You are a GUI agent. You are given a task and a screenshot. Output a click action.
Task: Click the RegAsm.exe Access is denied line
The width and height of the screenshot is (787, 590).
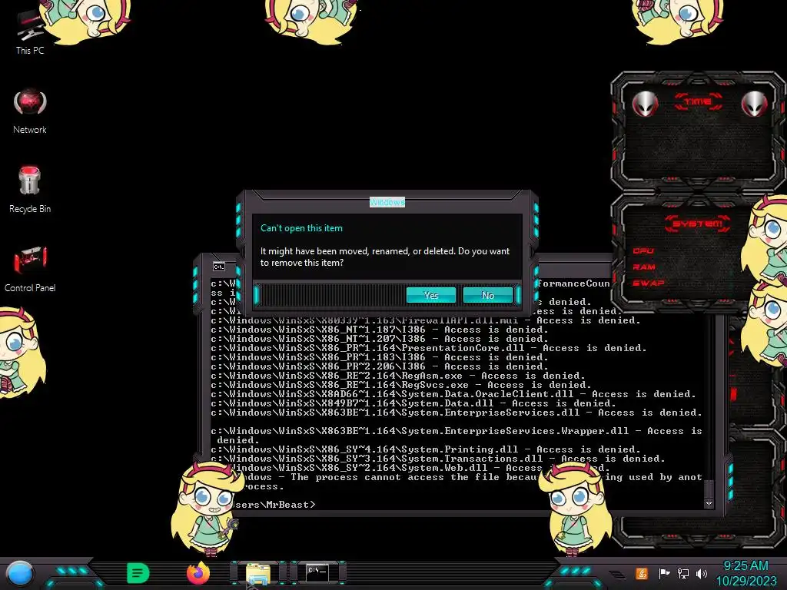(398, 376)
